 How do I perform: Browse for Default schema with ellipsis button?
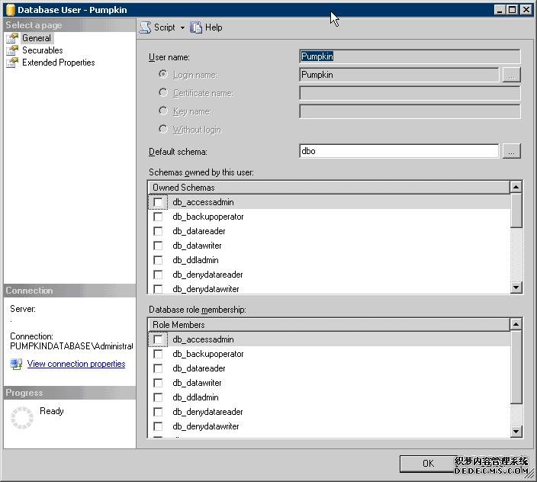point(512,151)
